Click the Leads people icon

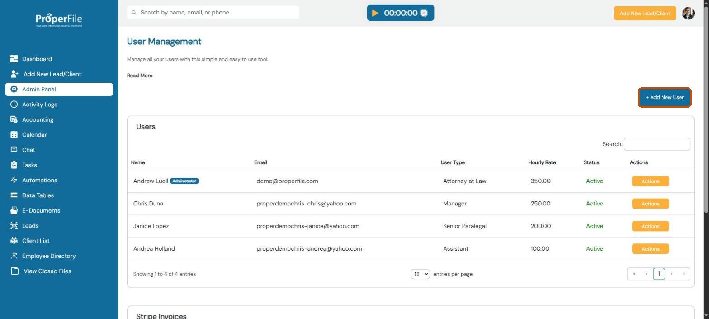pos(14,225)
